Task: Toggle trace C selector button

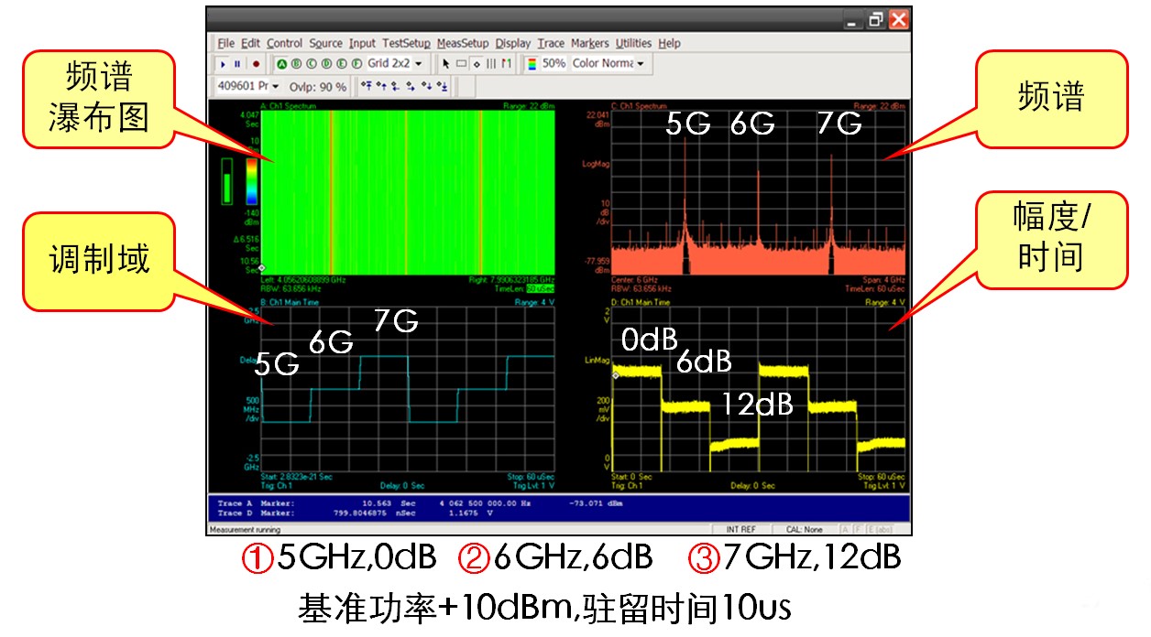Action: click(x=312, y=64)
